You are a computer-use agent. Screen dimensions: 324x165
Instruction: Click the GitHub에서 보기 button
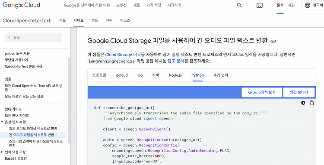click(262, 92)
